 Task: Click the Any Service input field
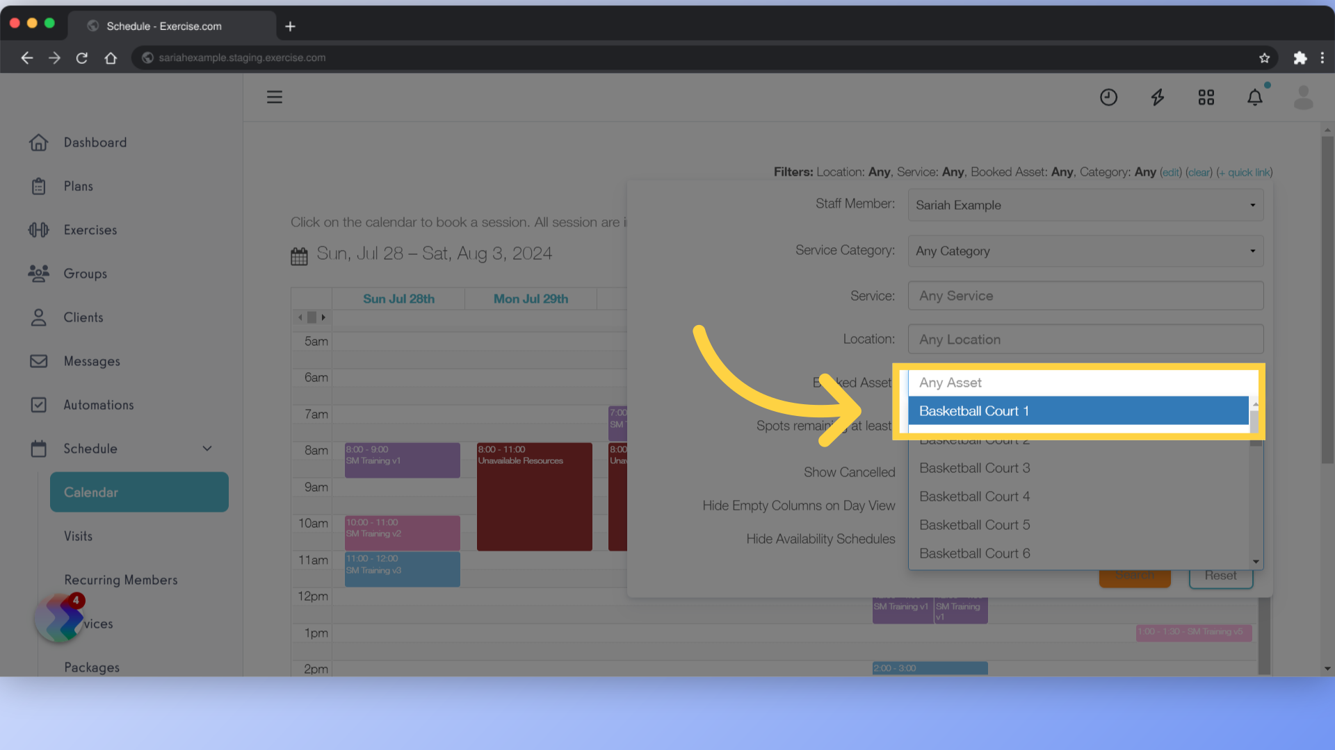click(x=1085, y=296)
